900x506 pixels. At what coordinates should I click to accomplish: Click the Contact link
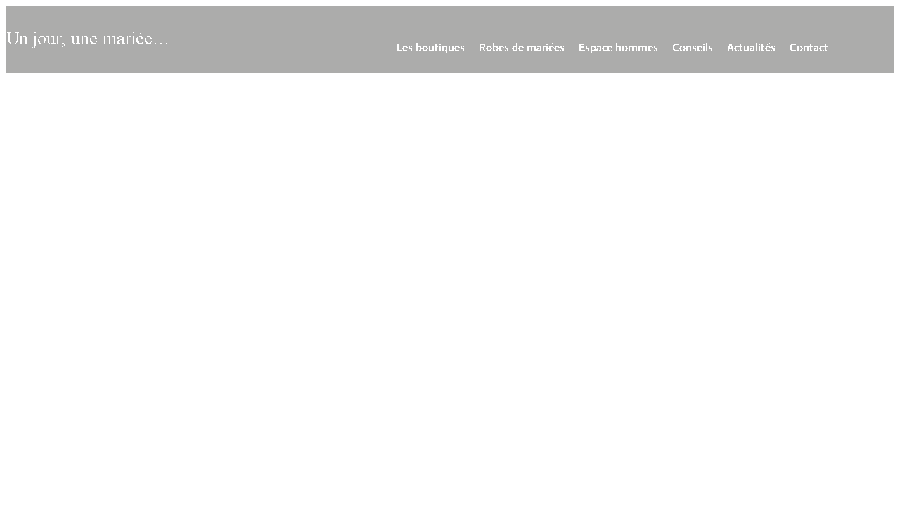coord(808,47)
